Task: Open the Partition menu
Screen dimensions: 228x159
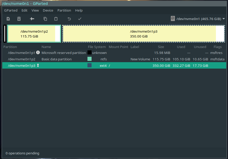Action: [x=64, y=11]
